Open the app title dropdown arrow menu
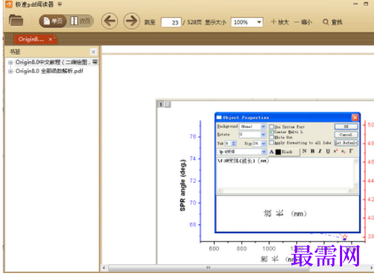The image size is (374, 279). (60, 4)
